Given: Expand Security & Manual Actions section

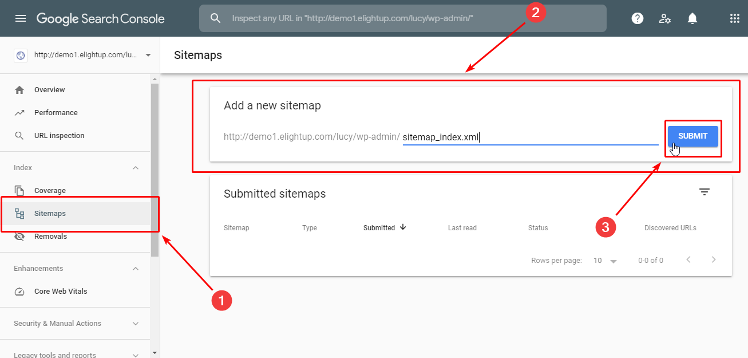Looking at the screenshot, I should [x=136, y=324].
